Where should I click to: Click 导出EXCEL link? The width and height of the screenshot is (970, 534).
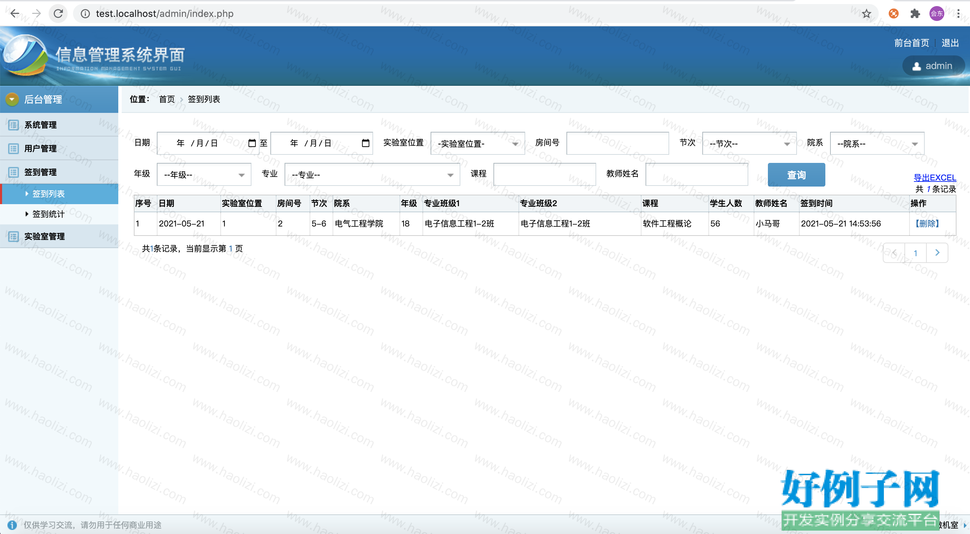coord(935,177)
